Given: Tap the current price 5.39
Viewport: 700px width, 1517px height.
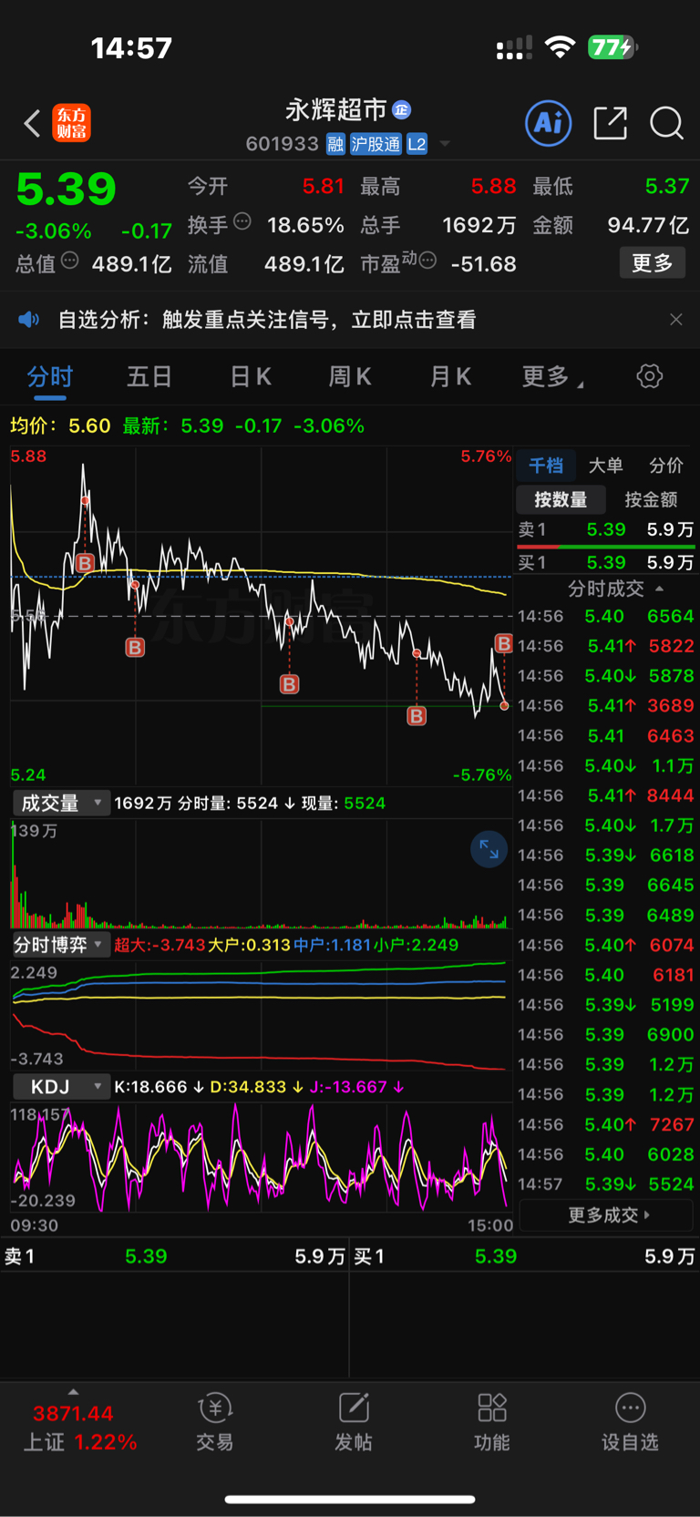Looking at the screenshot, I should click(x=66, y=190).
